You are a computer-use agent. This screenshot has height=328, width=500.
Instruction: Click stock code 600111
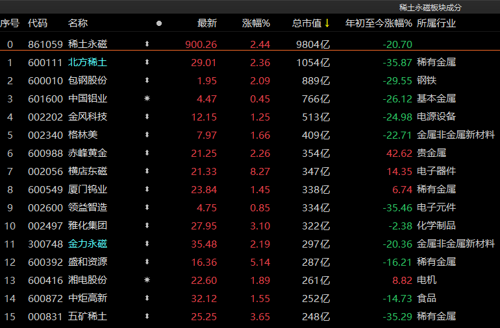pyautogui.click(x=45, y=63)
